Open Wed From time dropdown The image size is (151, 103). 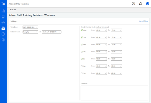(101, 45)
